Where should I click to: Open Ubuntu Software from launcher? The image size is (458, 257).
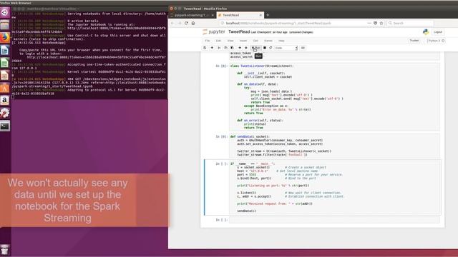coord(5,88)
